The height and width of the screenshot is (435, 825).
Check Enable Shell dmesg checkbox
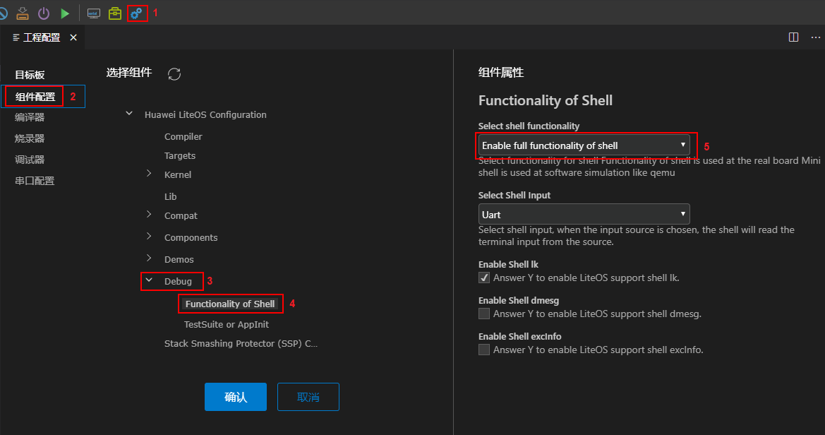click(484, 314)
